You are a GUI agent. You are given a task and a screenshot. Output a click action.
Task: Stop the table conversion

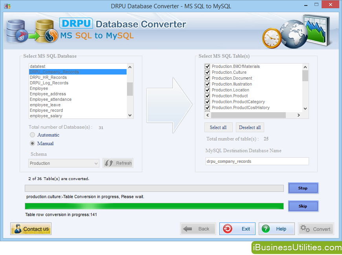(303, 188)
